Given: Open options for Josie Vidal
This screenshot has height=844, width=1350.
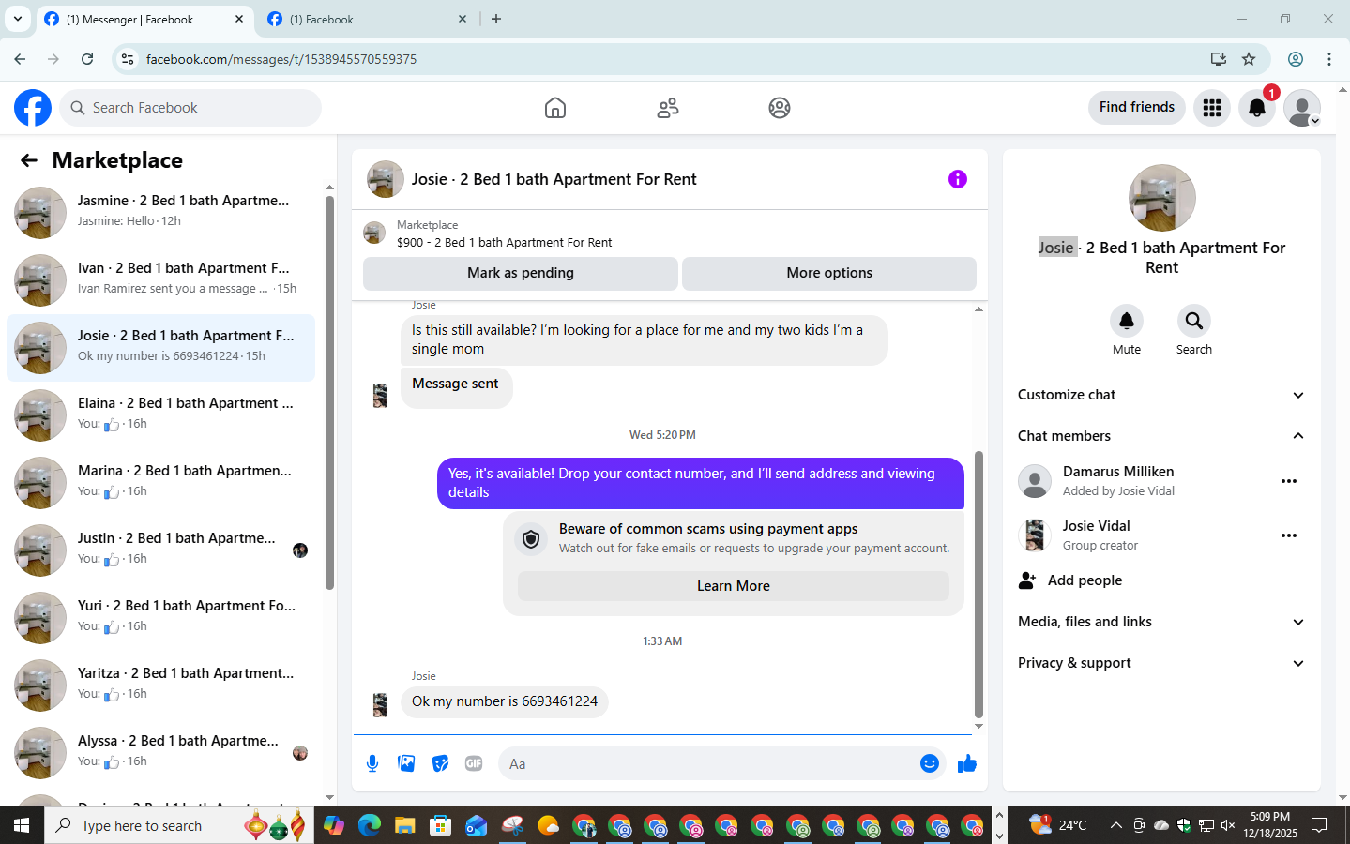Looking at the screenshot, I should [x=1289, y=535].
